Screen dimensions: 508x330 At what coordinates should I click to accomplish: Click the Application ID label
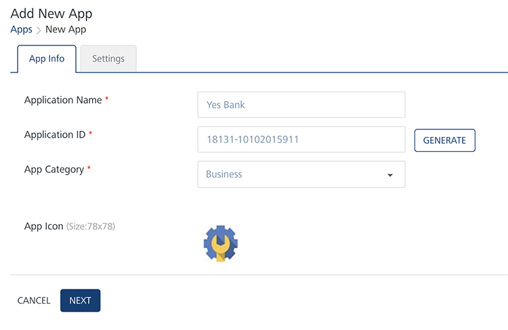click(55, 135)
